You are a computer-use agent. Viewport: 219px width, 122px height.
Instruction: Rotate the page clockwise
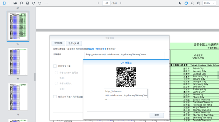(34, 3)
